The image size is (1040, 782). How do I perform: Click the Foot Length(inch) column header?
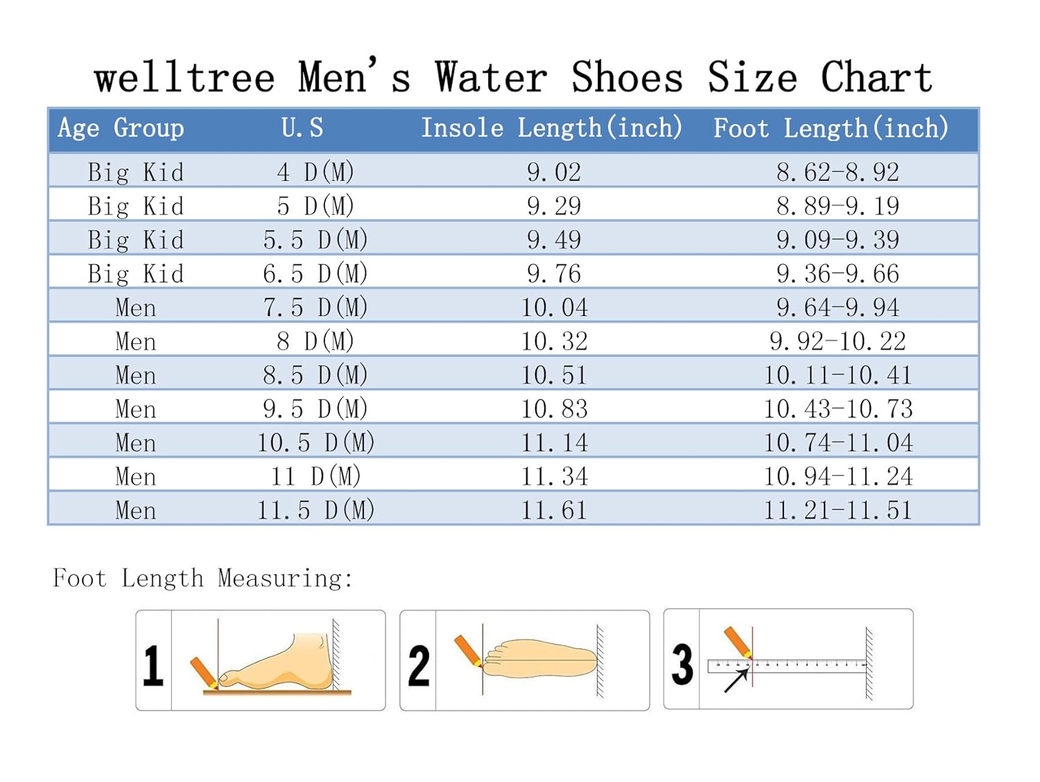[831, 128]
